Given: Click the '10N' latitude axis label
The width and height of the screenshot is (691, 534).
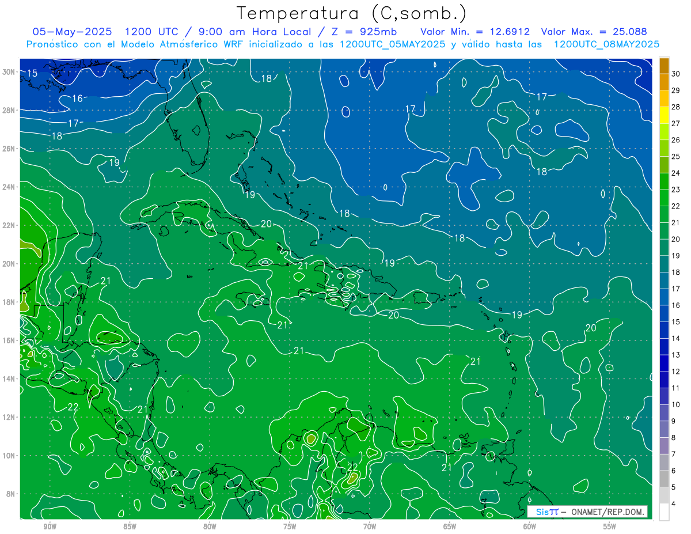Looking at the screenshot, I should coord(9,455).
